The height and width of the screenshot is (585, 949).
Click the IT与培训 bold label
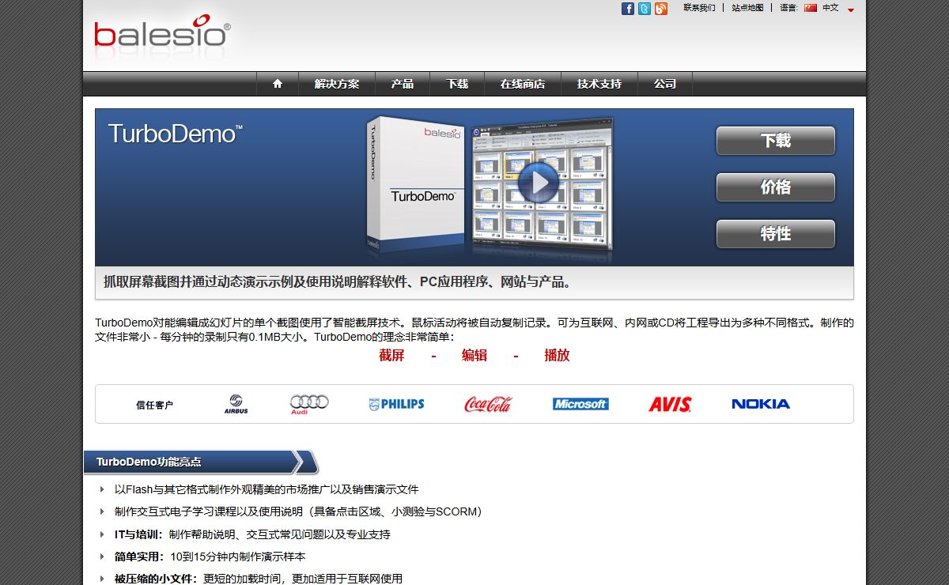(138, 534)
